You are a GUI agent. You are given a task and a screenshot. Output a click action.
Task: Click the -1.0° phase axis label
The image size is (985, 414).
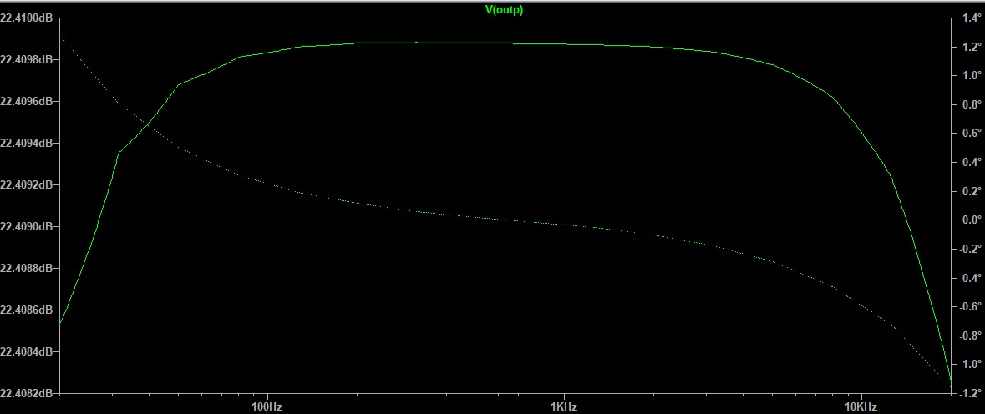(x=969, y=365)
